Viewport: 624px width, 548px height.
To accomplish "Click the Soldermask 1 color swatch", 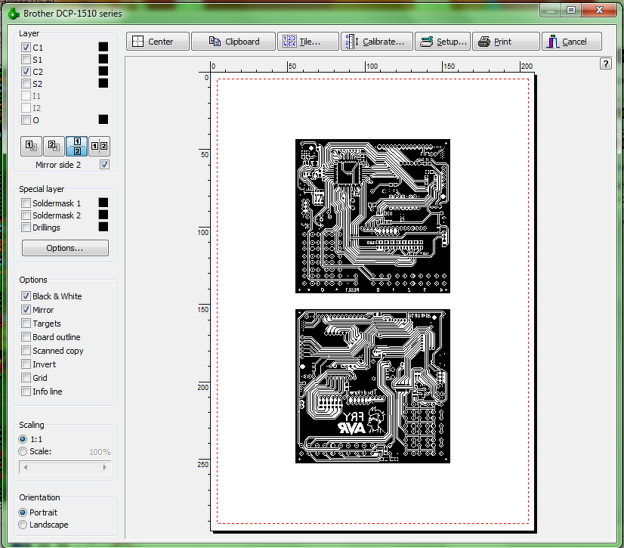I will [103, 203].
